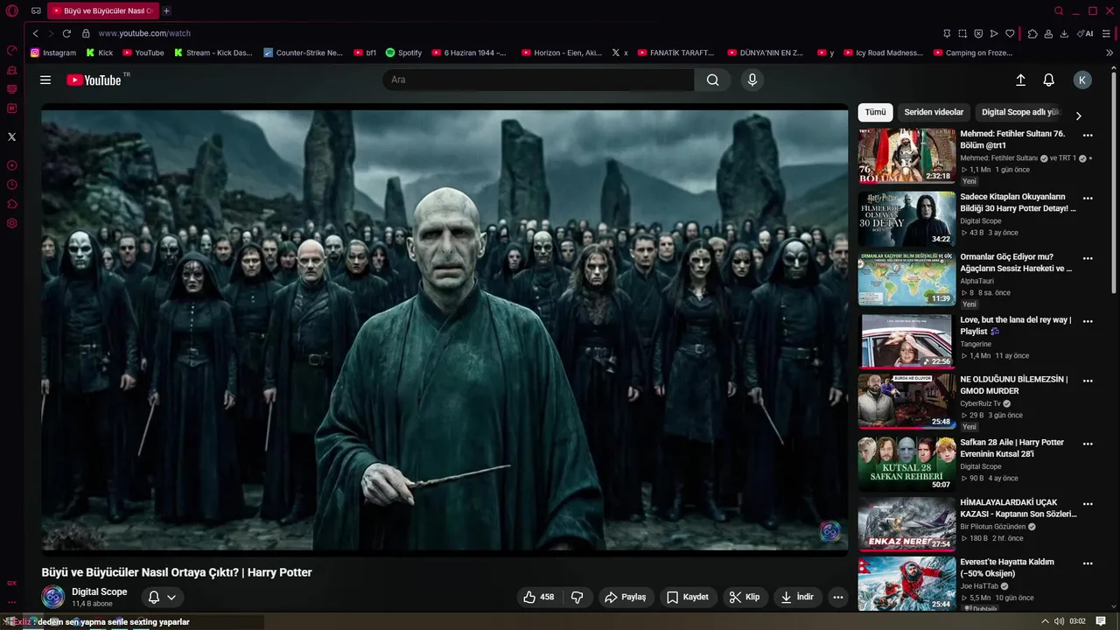Open Ormanlar Göç Ediyor mu video title

(x=1016, y=262)
